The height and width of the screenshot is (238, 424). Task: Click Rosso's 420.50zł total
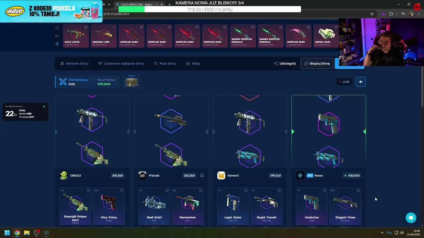[352, 176]
